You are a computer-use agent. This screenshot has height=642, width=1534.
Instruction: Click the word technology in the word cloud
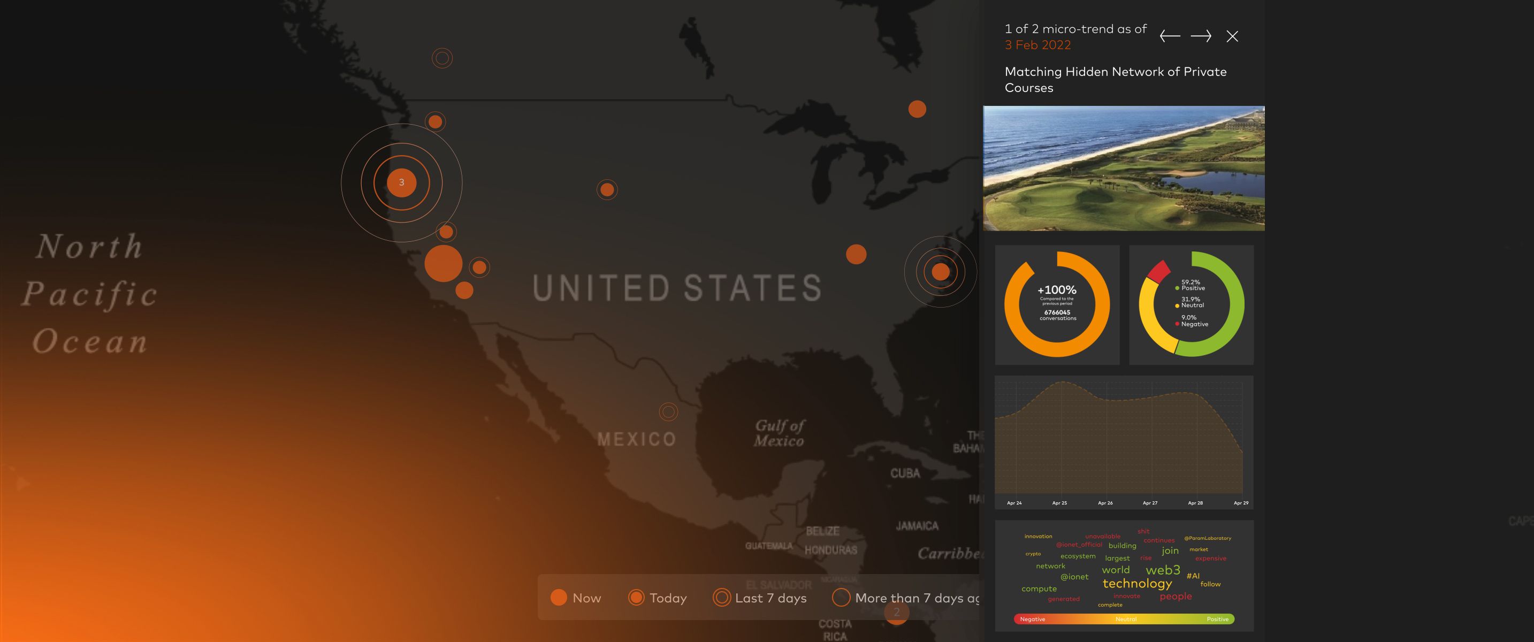(1137, 584)
